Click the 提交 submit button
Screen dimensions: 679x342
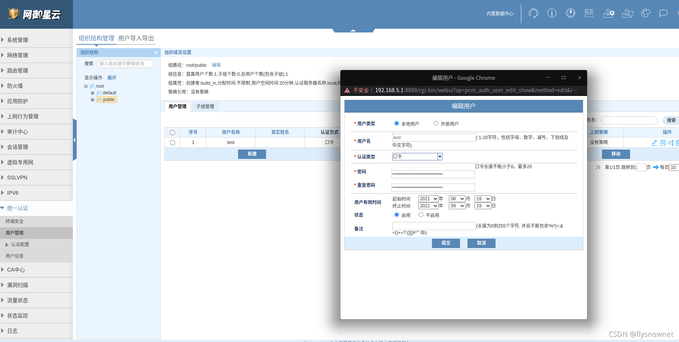click(x=446, y=243)
